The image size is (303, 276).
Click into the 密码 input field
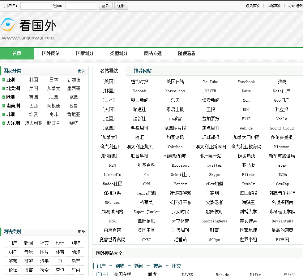click(x=81, y=6)
